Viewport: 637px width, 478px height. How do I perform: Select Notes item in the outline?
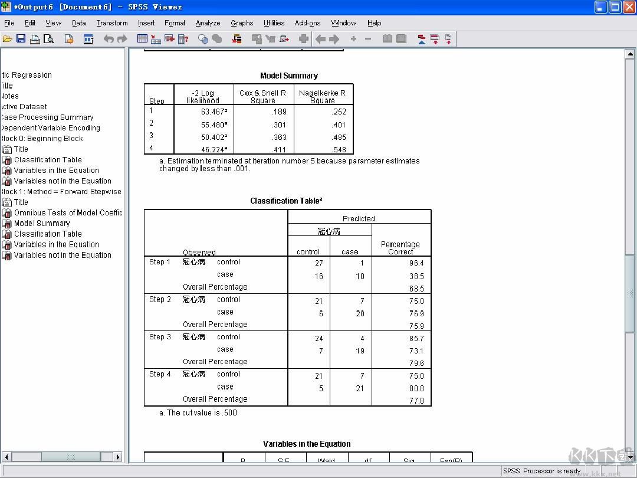(x=10, y=96)
